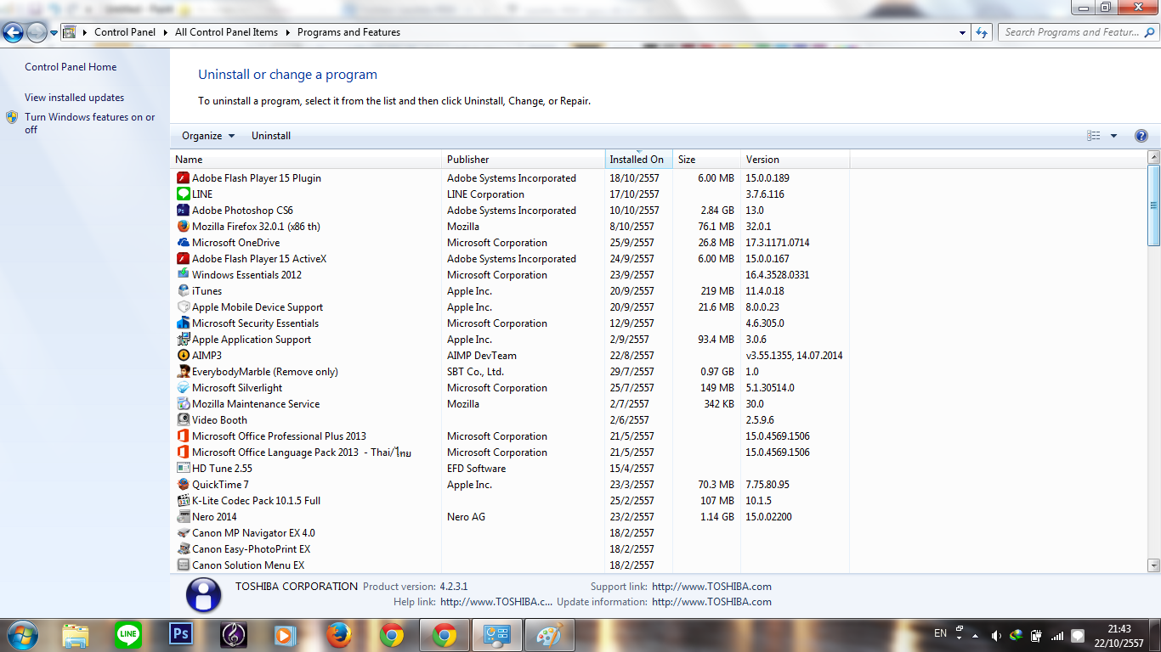Expand arrow after All Control Panel Items
The width and height of the screenshot is (1161, 652).
(x=287, y=32)
